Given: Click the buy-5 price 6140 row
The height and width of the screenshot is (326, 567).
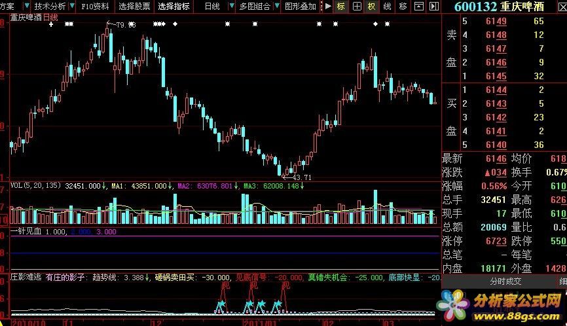Looking at the screenshot, I should (503, 145).
